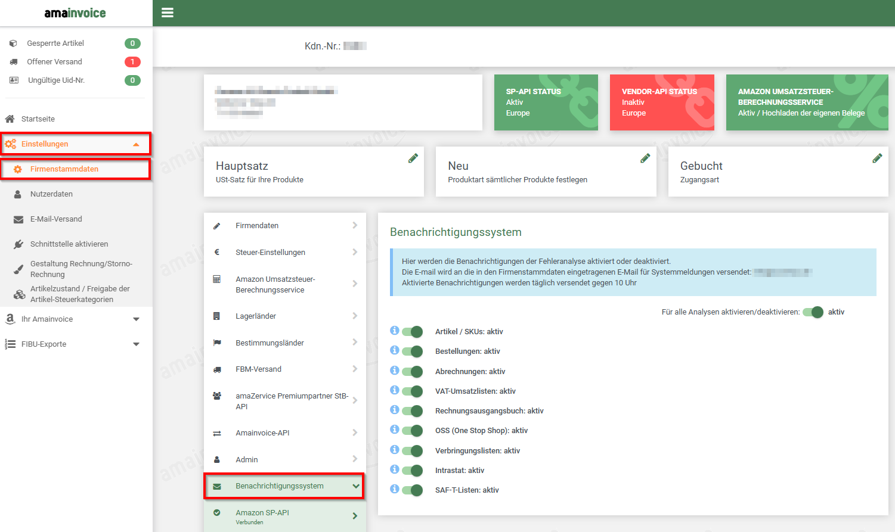Click the hamburger menu icon in header
The width and height of the screenshot is (895, 532).
coord(168,13)
